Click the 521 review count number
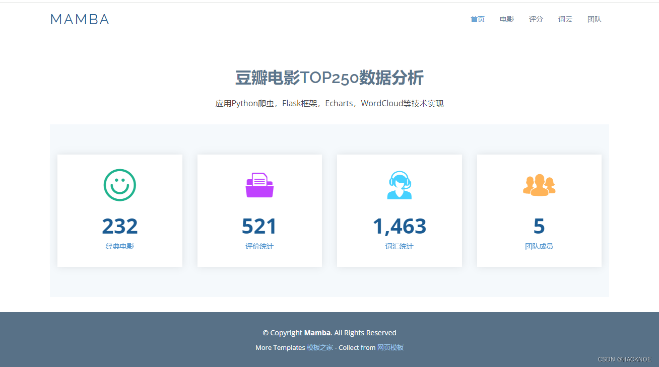Image resolution: width=659 pixels, height=367 pixels. [x=259, y=226]
